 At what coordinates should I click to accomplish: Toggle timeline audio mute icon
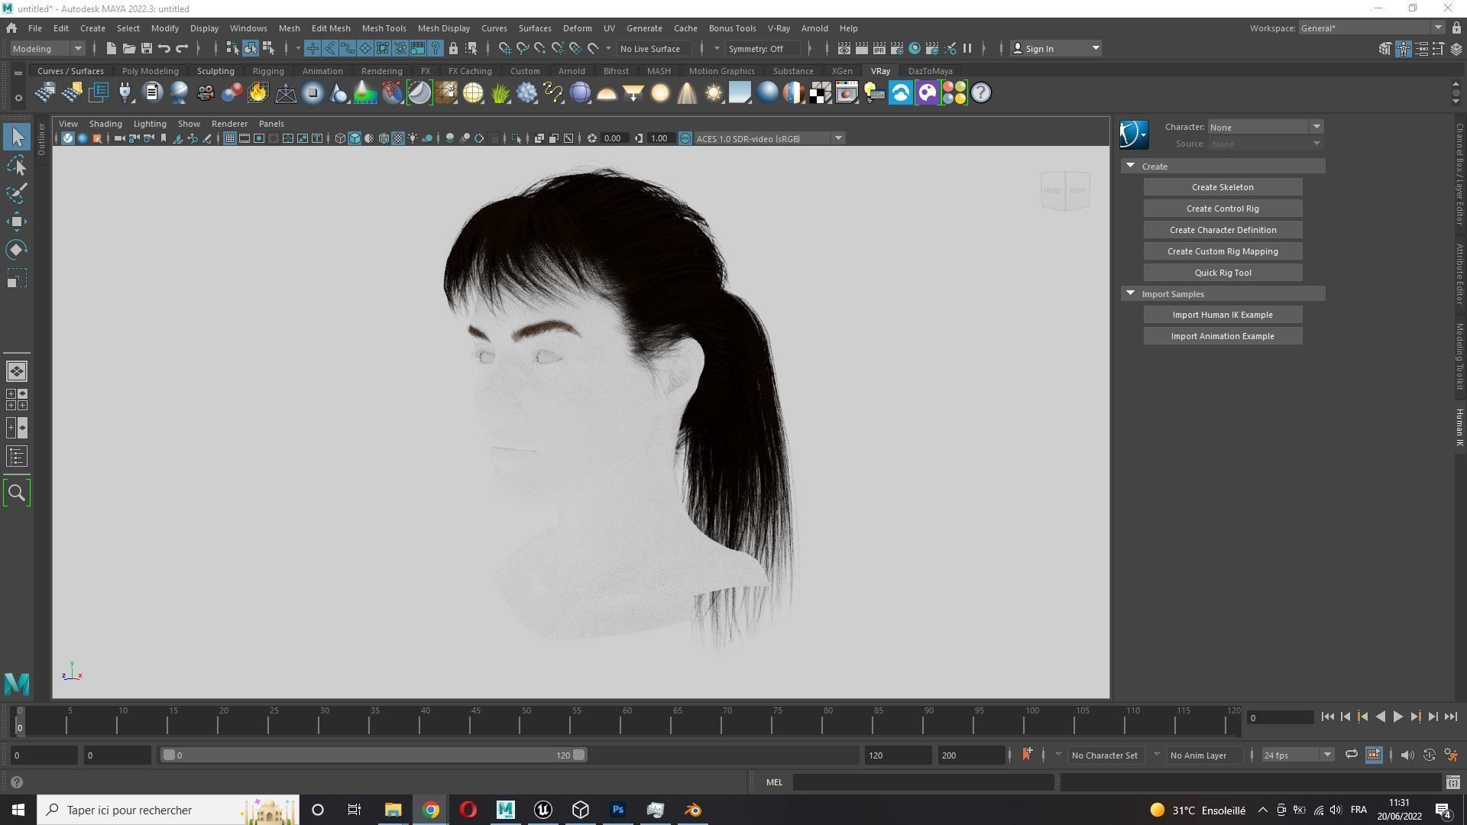[x=1407, y=755]
